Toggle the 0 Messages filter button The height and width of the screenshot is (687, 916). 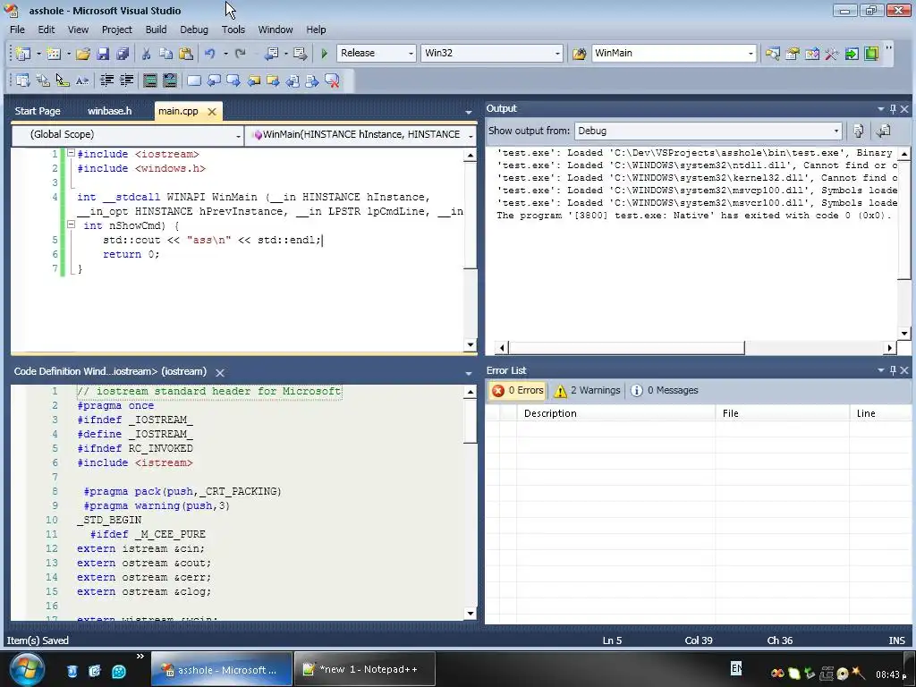(x=665, y=390)
